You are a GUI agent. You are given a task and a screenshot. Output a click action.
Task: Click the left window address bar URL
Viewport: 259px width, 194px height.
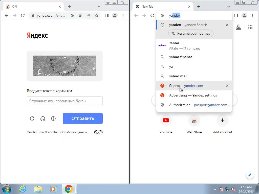51,15
